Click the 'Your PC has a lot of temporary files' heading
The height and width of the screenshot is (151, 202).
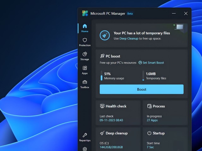142,33
